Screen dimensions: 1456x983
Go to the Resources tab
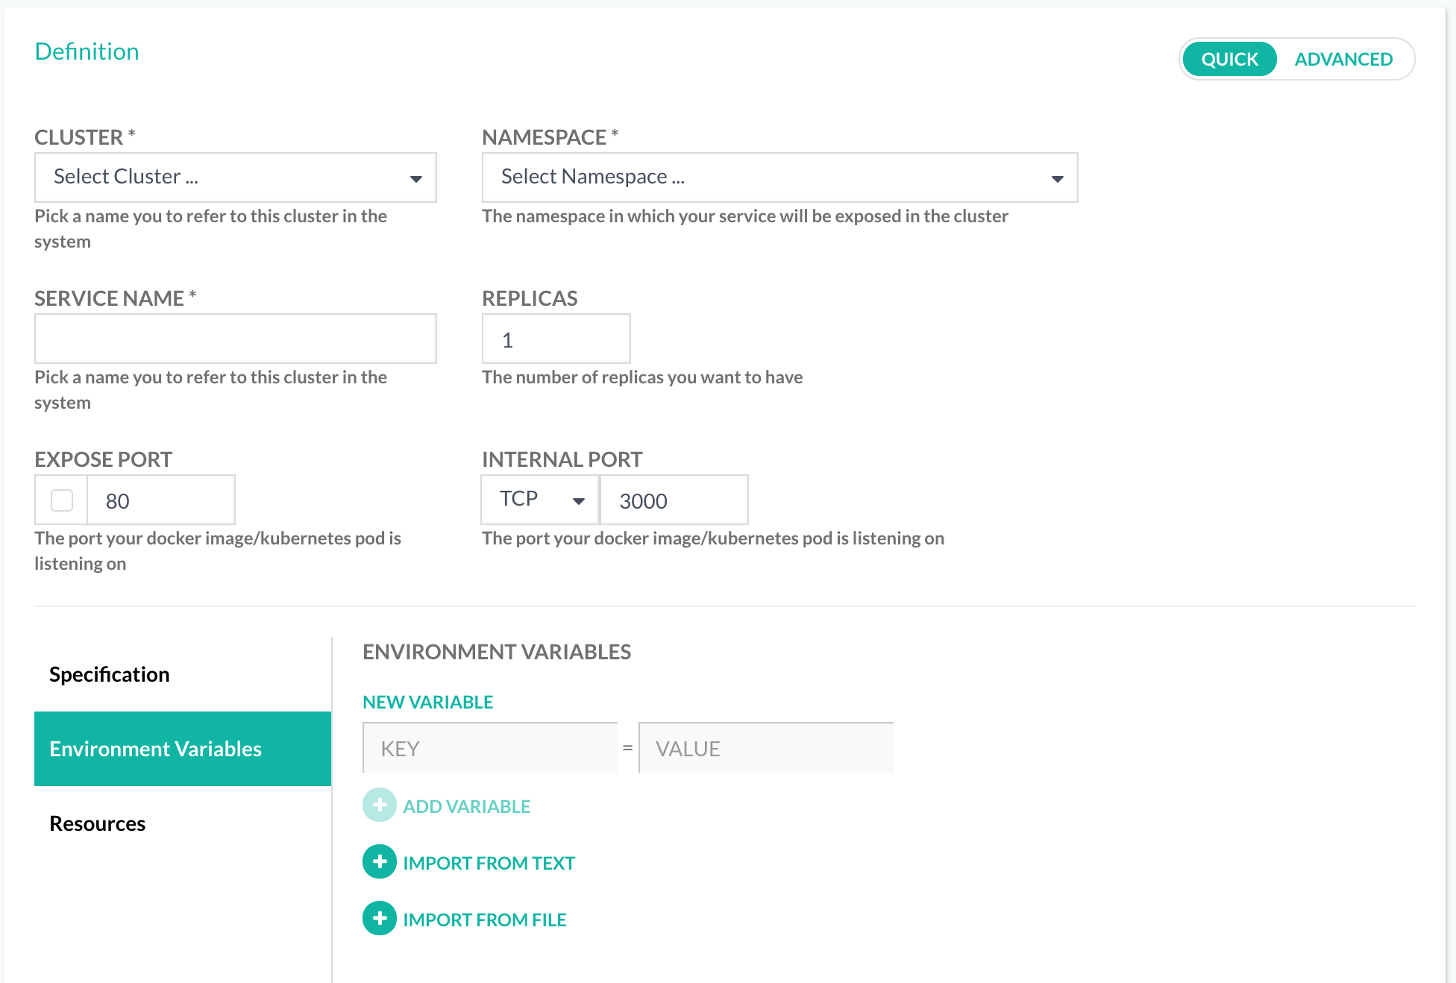[x=98, y=823]
